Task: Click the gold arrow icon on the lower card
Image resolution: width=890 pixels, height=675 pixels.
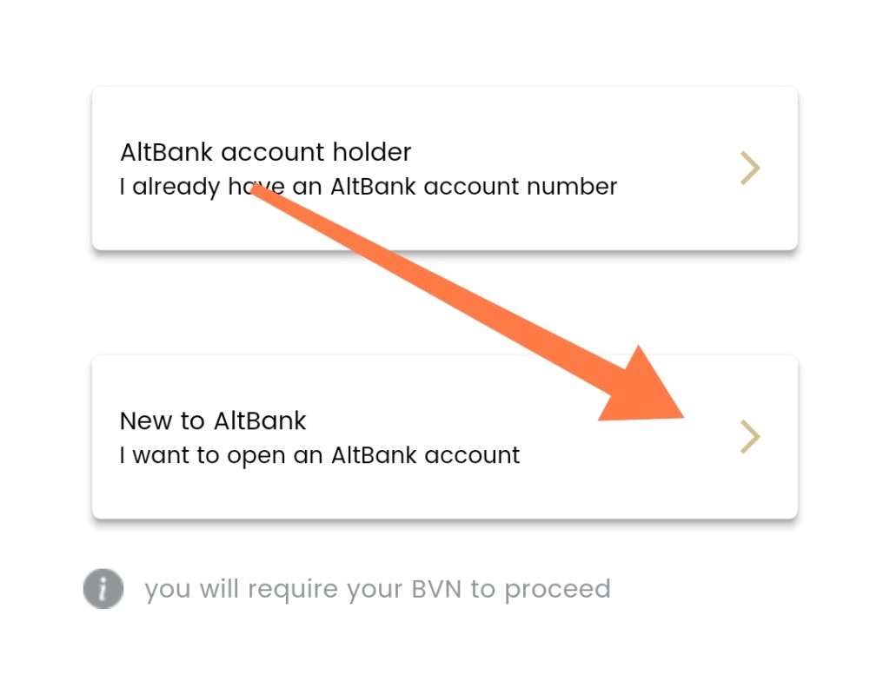Action: click(x=749, y=436)
